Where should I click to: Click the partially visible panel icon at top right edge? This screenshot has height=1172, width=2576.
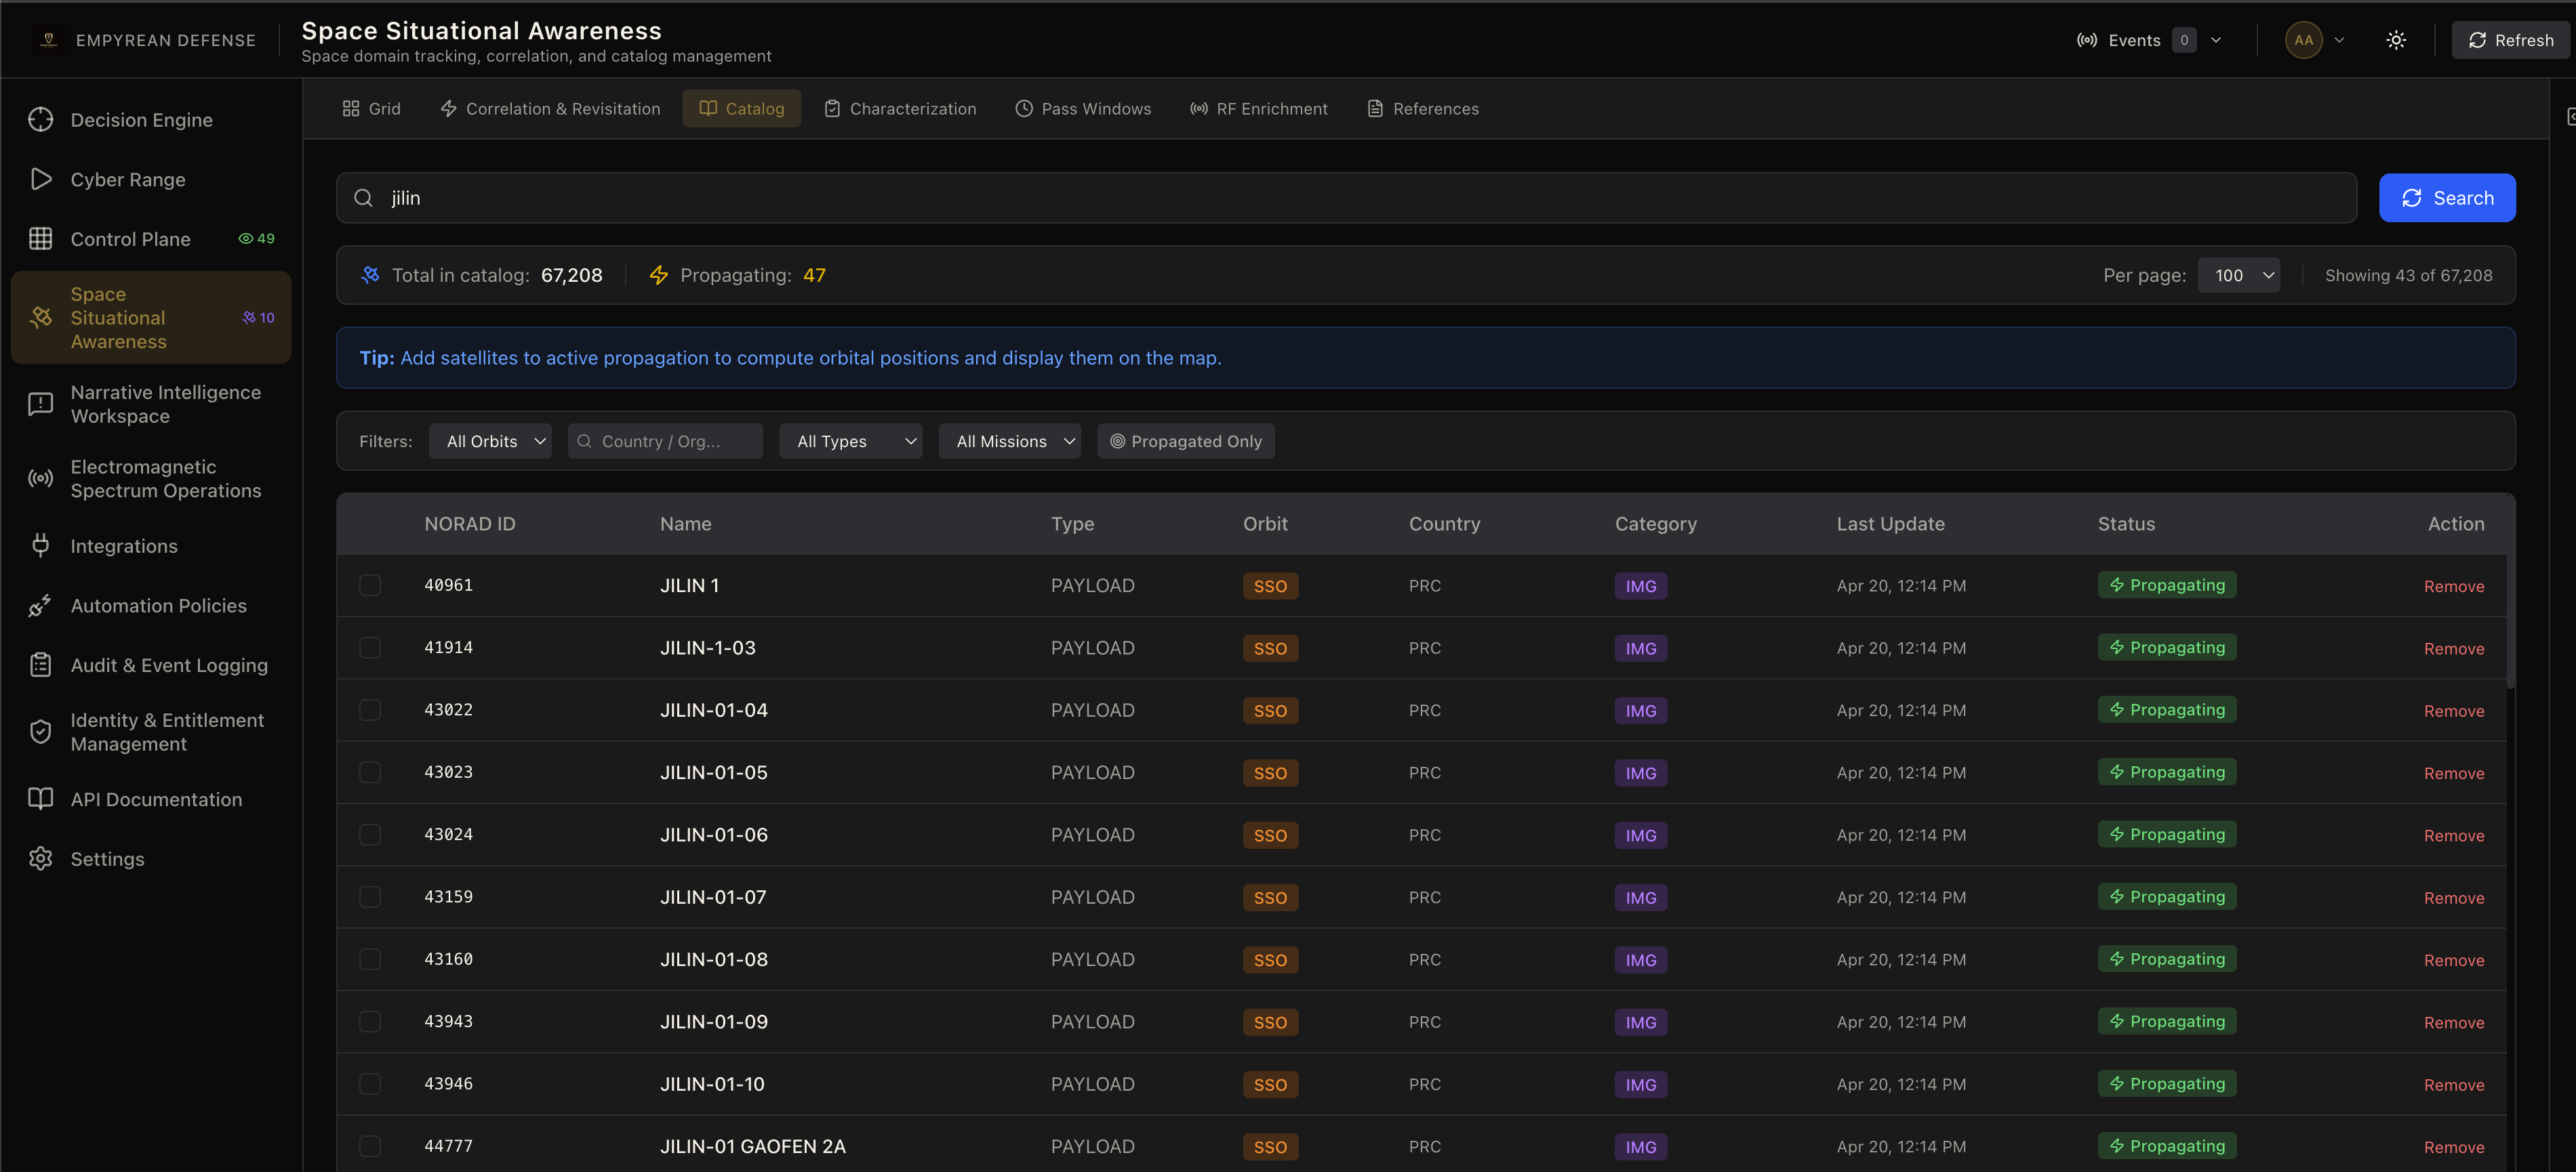tap(2571, 117)
